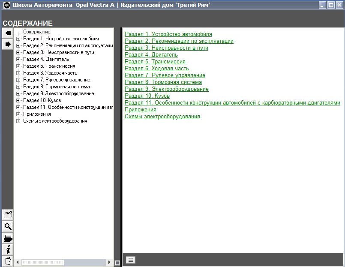Select Раздел 8. Тормозная система tree item

click(x=56, y=87)
